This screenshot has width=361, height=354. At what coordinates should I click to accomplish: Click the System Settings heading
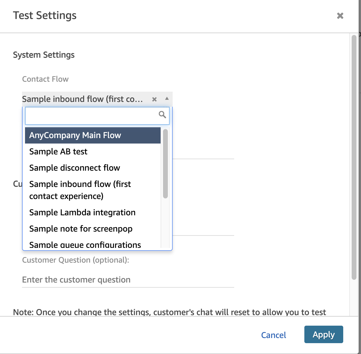(x=44, y=55)
